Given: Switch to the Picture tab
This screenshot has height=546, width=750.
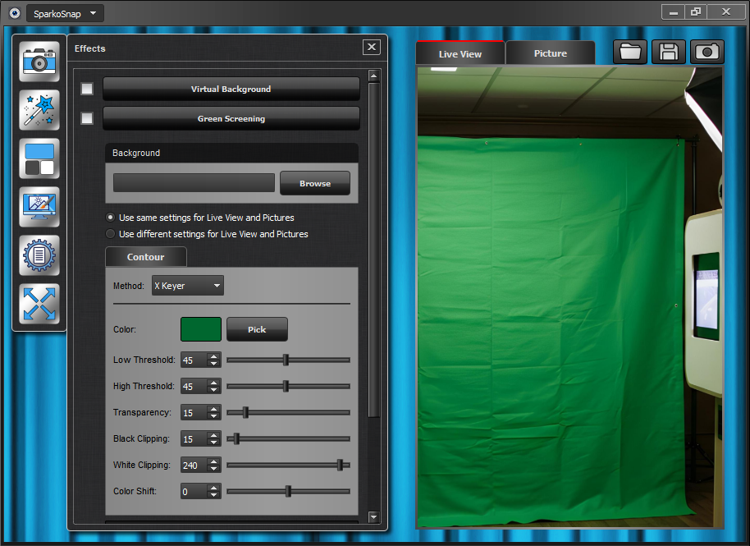Looking at the screenshot, I should (x=550, y=53).
